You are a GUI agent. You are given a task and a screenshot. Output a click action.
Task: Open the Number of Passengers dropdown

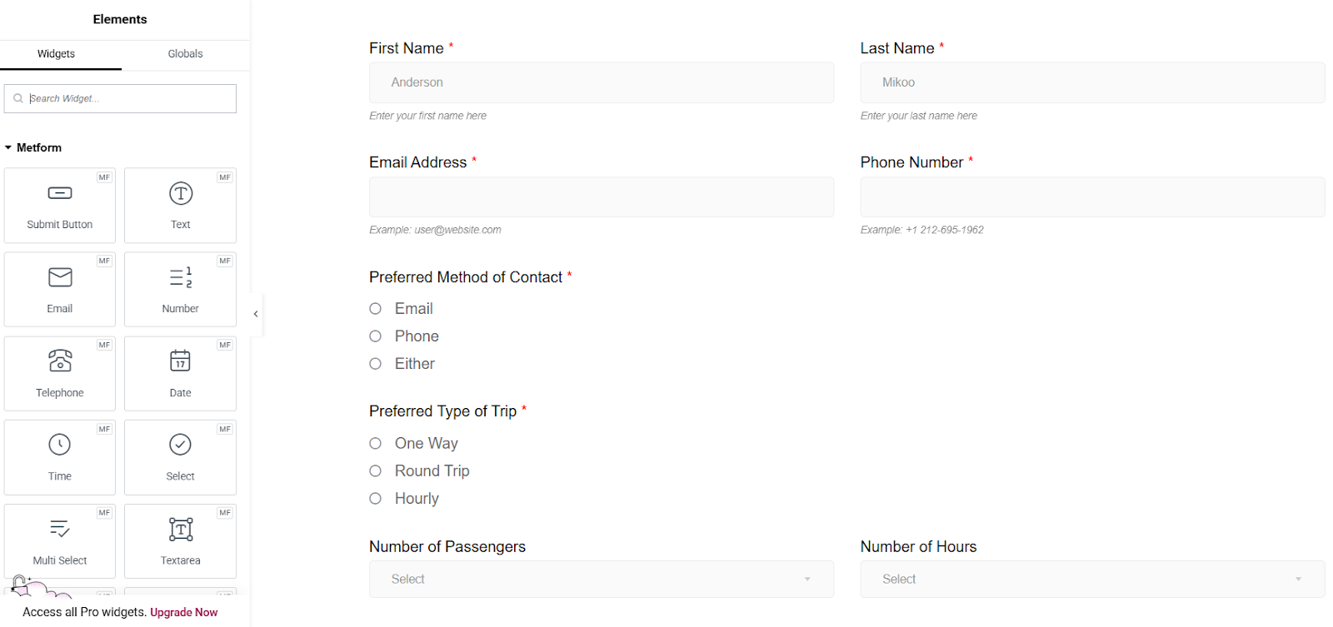[x=601, y=580]
